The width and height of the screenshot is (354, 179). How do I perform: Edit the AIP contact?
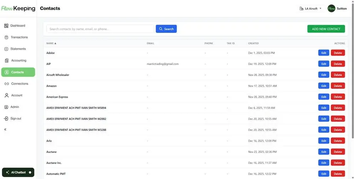[x=324, y=64]
